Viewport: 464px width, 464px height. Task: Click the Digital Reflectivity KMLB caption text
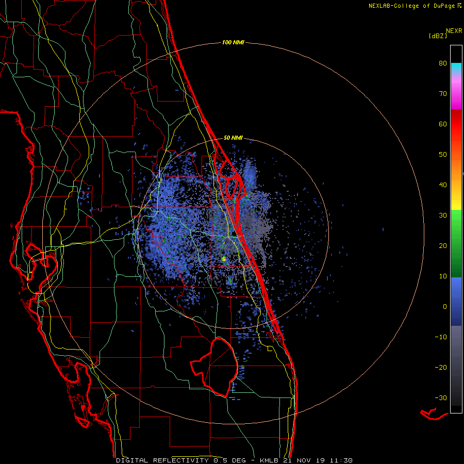234,460
